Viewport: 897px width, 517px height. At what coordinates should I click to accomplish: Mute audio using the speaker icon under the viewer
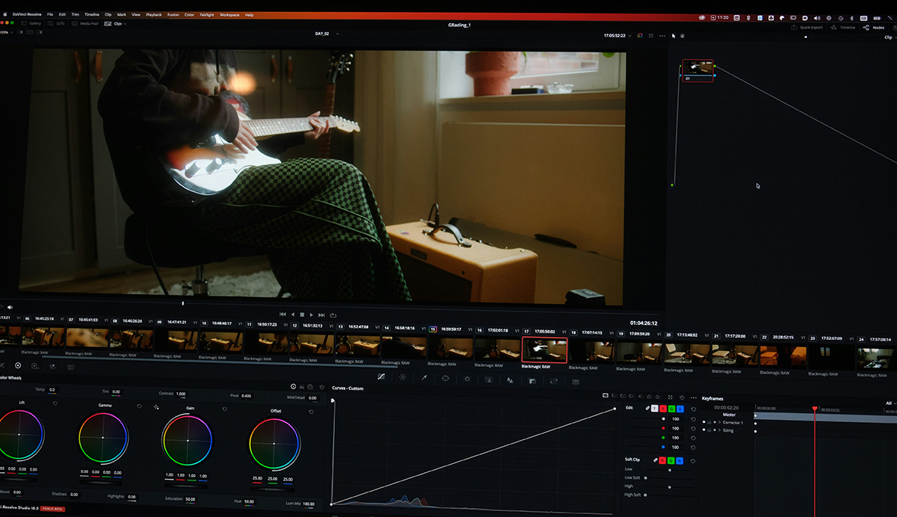click(10, 306)
